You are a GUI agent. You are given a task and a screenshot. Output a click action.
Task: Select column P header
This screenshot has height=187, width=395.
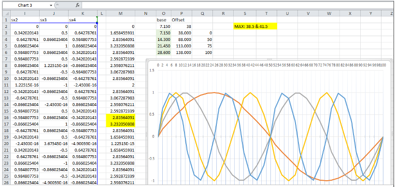pyautogui.click(x=182, y=13)
